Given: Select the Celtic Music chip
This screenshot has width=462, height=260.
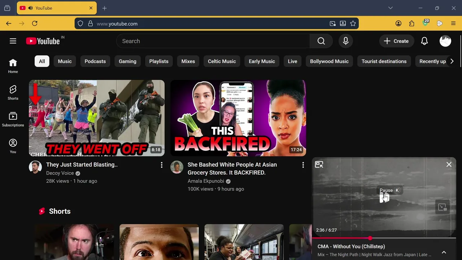Looking at the screenshot, I should 222,61.
